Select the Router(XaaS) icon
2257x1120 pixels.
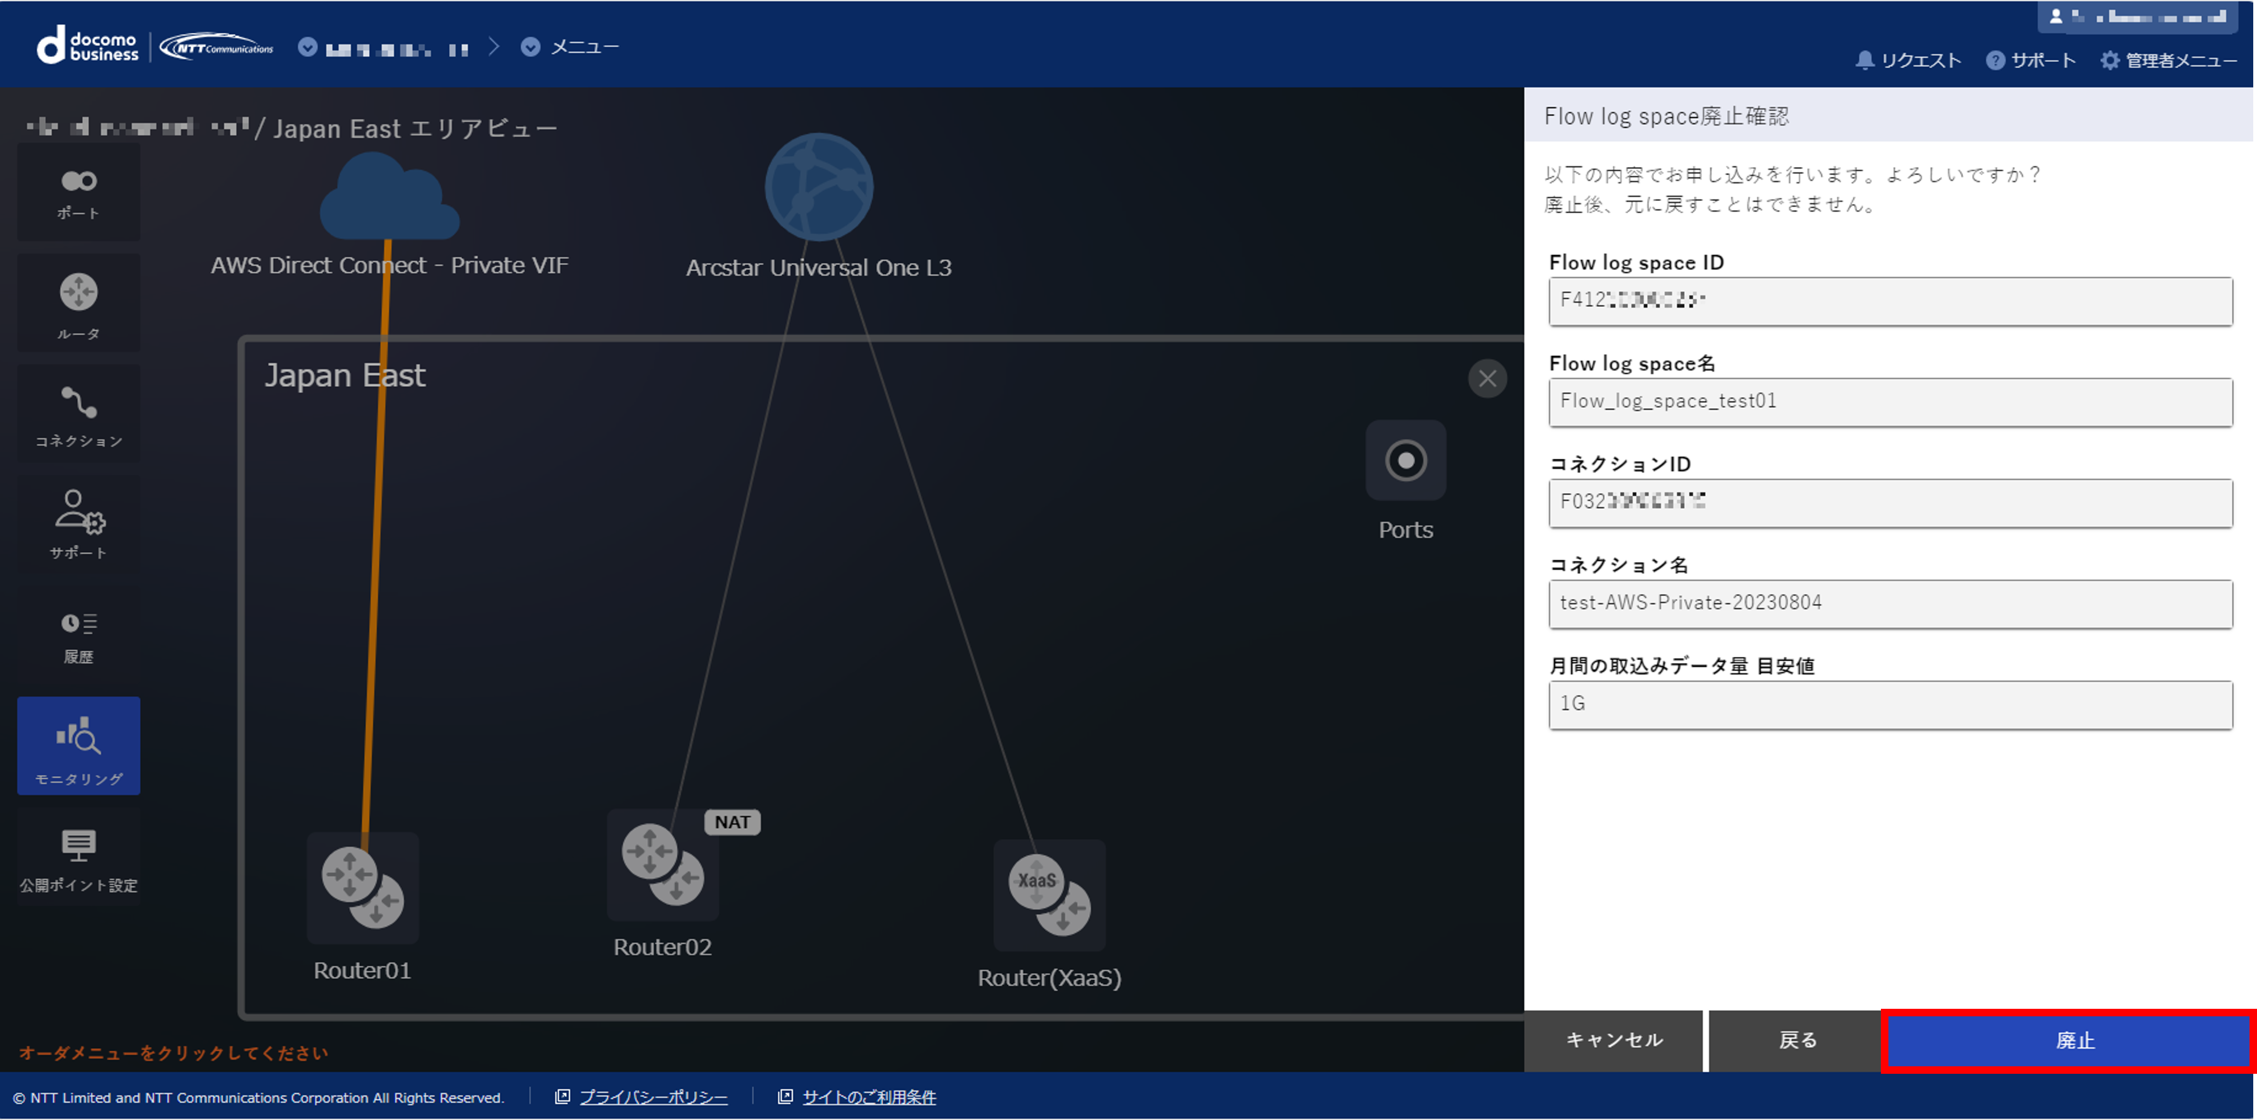(x=1050, y=895)
